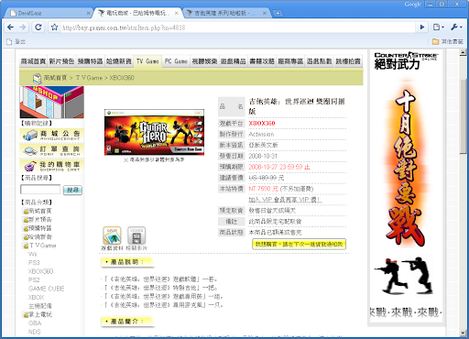Image resolution: width=469 pixels, height=339 pixels.
Task: Open the page control menu icon
Action: pos(439,27)
